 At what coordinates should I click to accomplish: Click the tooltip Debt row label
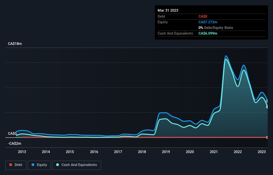[161, 16]
